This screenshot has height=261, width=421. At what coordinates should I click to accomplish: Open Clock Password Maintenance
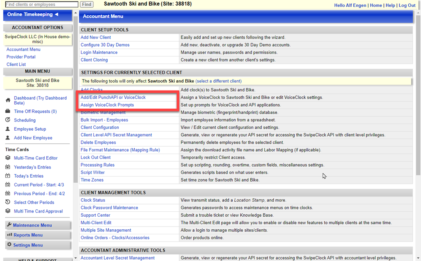click(109, 208)
